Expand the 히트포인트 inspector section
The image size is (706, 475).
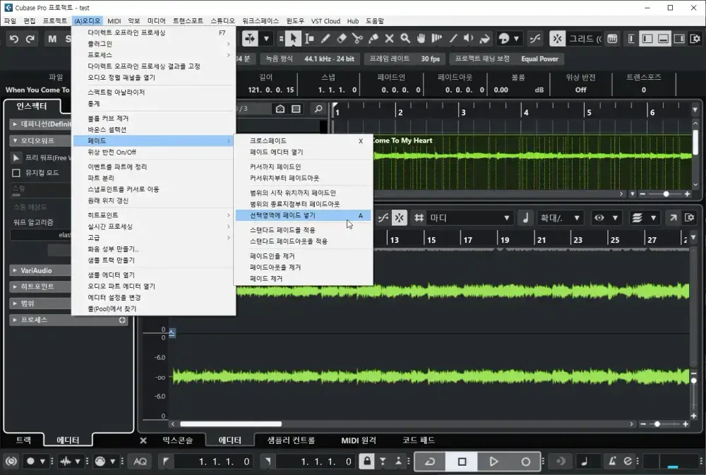40,287
